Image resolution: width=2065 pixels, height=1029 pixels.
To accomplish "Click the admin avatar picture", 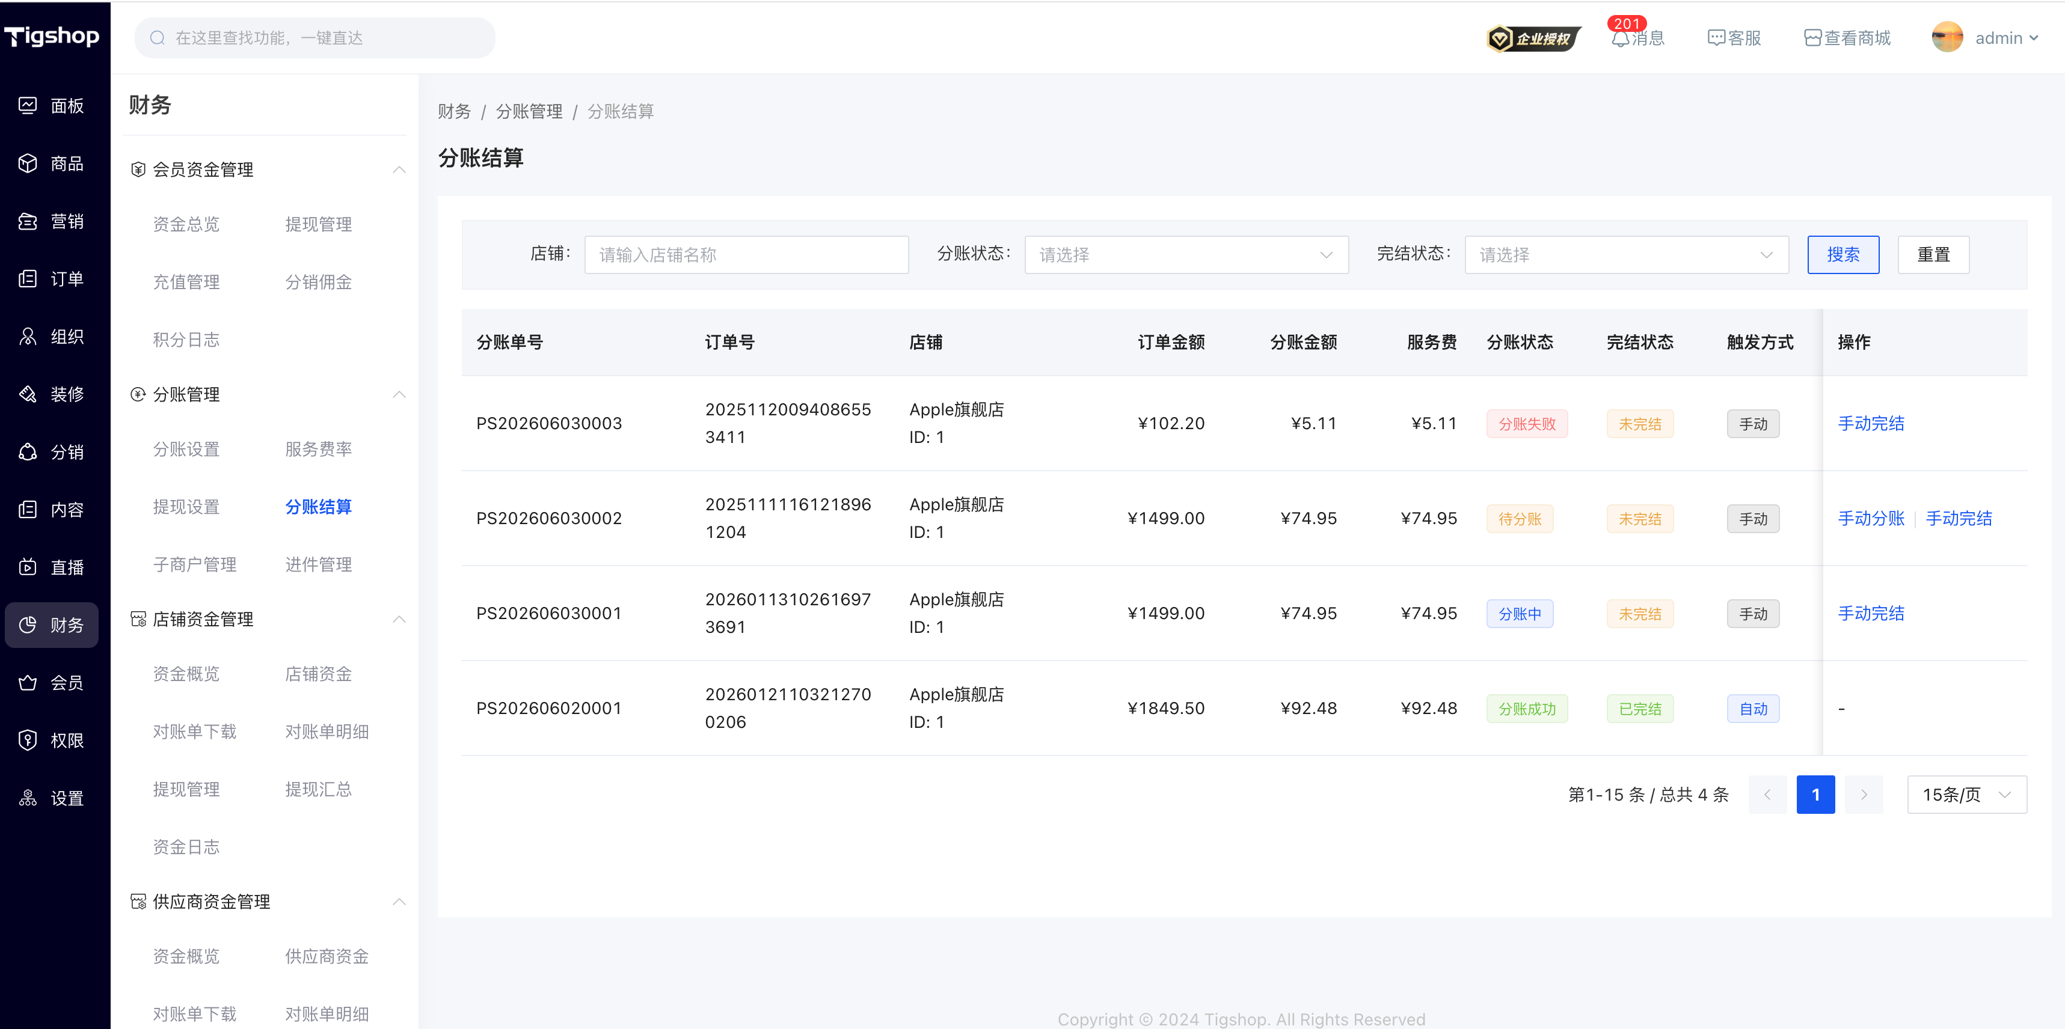I will (x=1947, y=38).
